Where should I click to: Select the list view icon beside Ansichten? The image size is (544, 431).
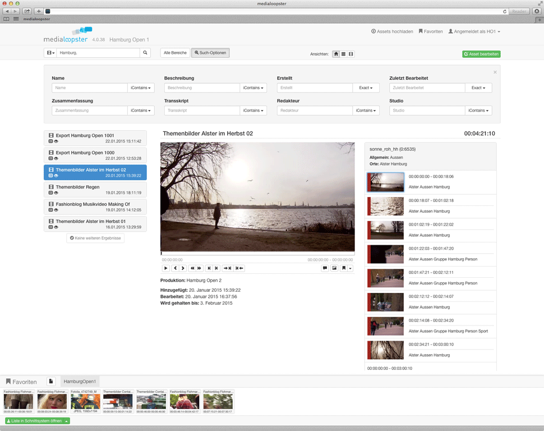coord(343,54)
